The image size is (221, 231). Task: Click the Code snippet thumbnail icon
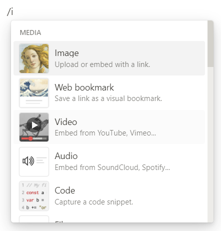coord(34,196)
